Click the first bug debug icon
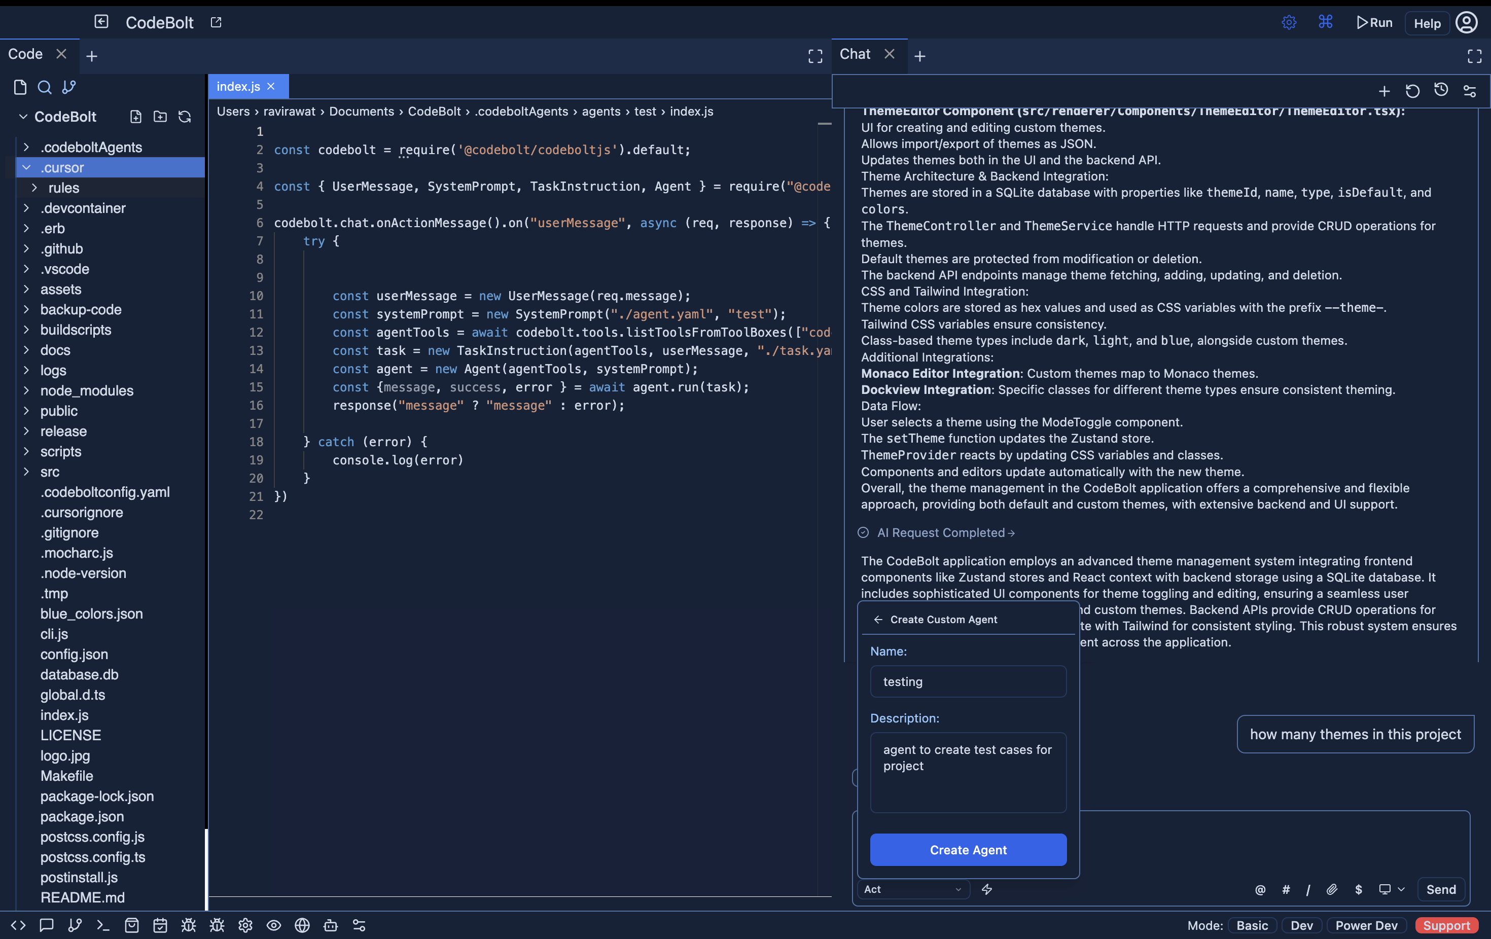 [188, 925]
